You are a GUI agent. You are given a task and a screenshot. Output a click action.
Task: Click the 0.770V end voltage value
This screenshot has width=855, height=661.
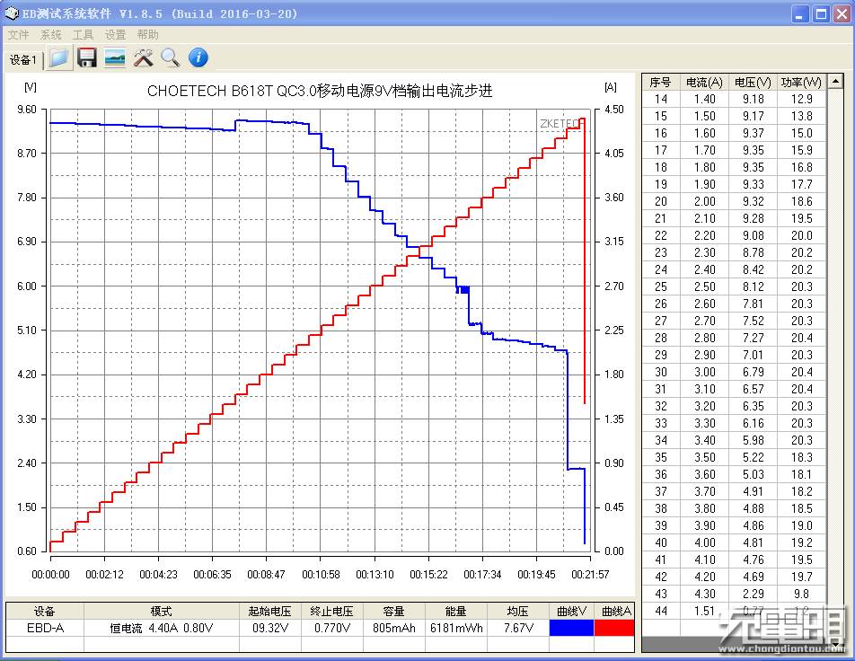[332, 629]
